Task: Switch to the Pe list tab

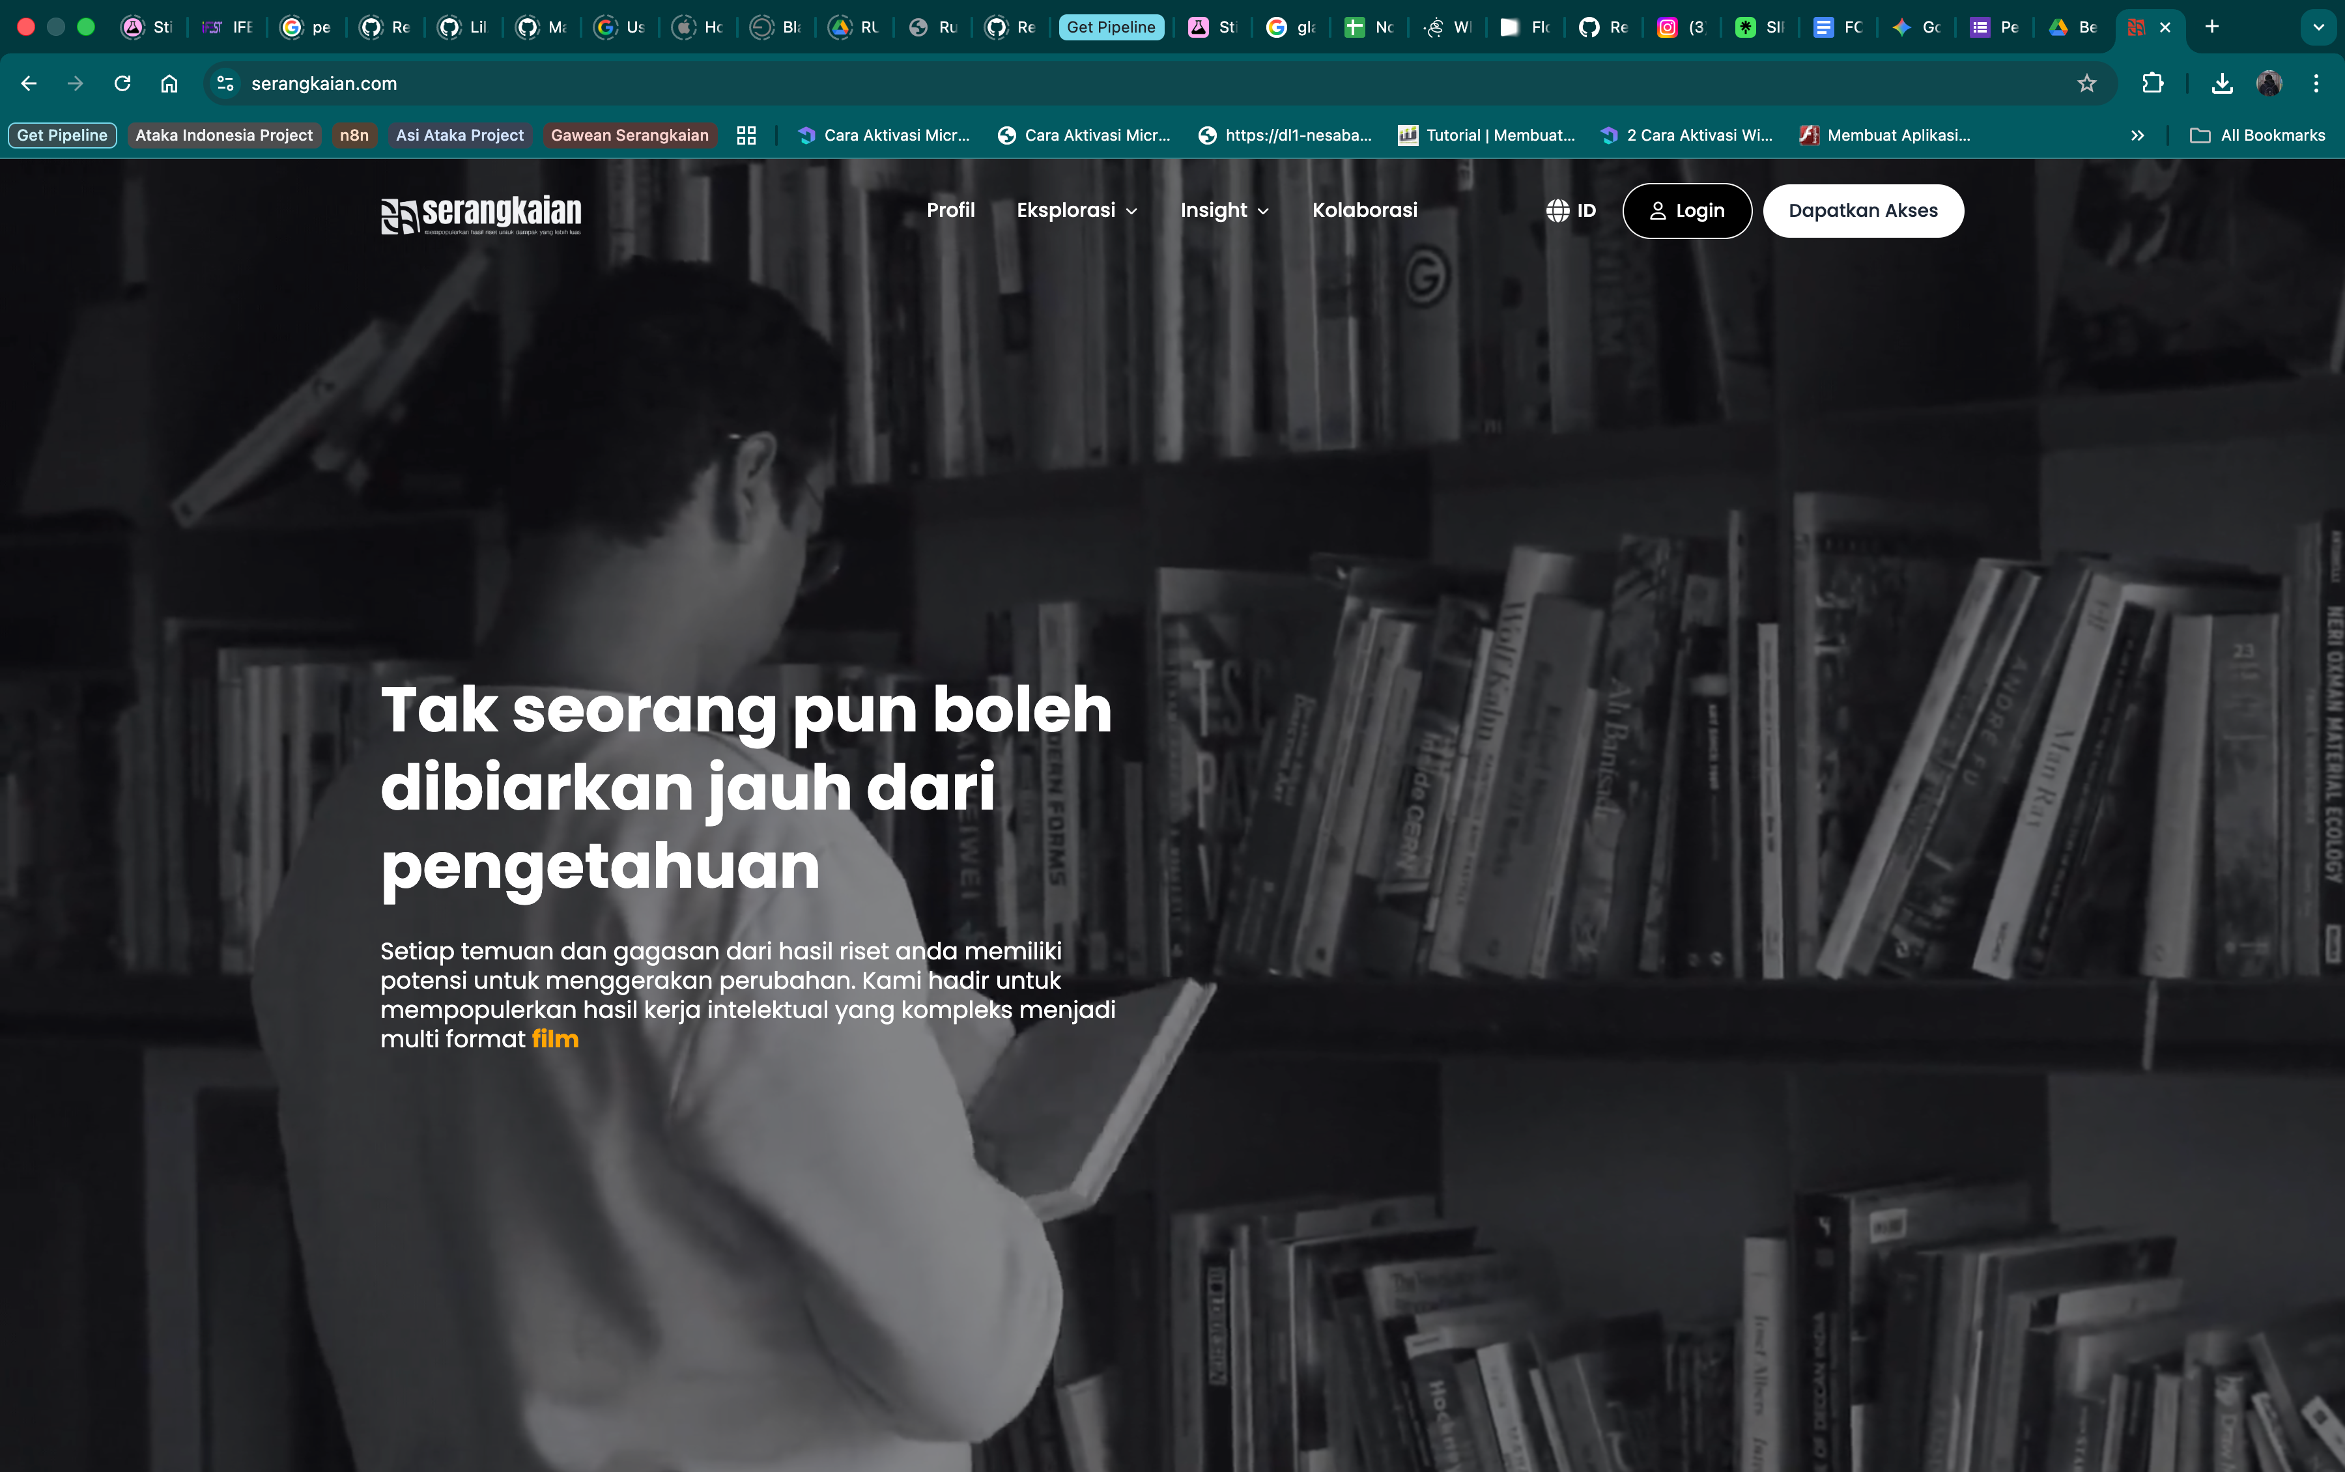Action: point(1995,27)
